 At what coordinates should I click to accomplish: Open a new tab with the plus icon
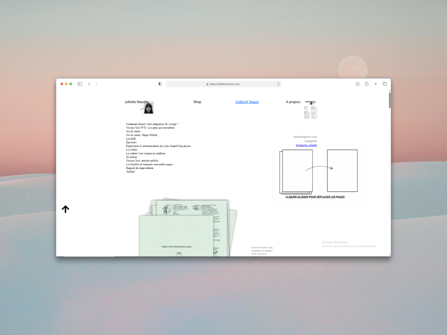pos(375,84)
